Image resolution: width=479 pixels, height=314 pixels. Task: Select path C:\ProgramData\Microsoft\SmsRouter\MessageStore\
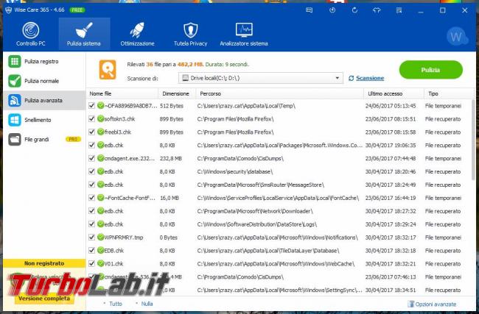[260, 185]
